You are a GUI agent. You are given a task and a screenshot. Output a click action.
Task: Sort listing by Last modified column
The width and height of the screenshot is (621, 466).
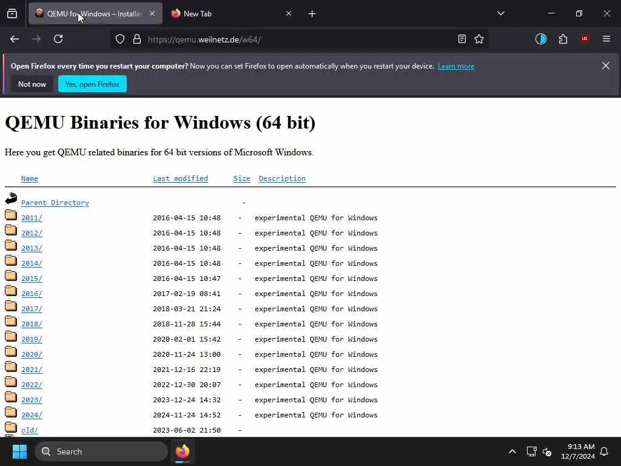tap(180, 178)
